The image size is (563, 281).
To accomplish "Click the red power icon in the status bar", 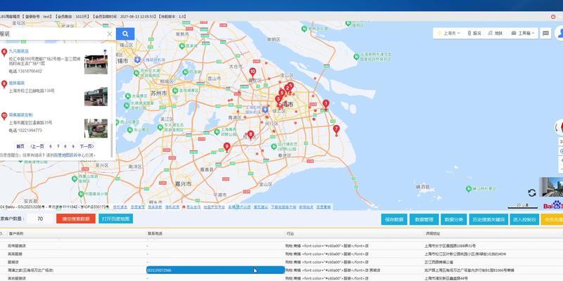I will click(x=553, y=16).
